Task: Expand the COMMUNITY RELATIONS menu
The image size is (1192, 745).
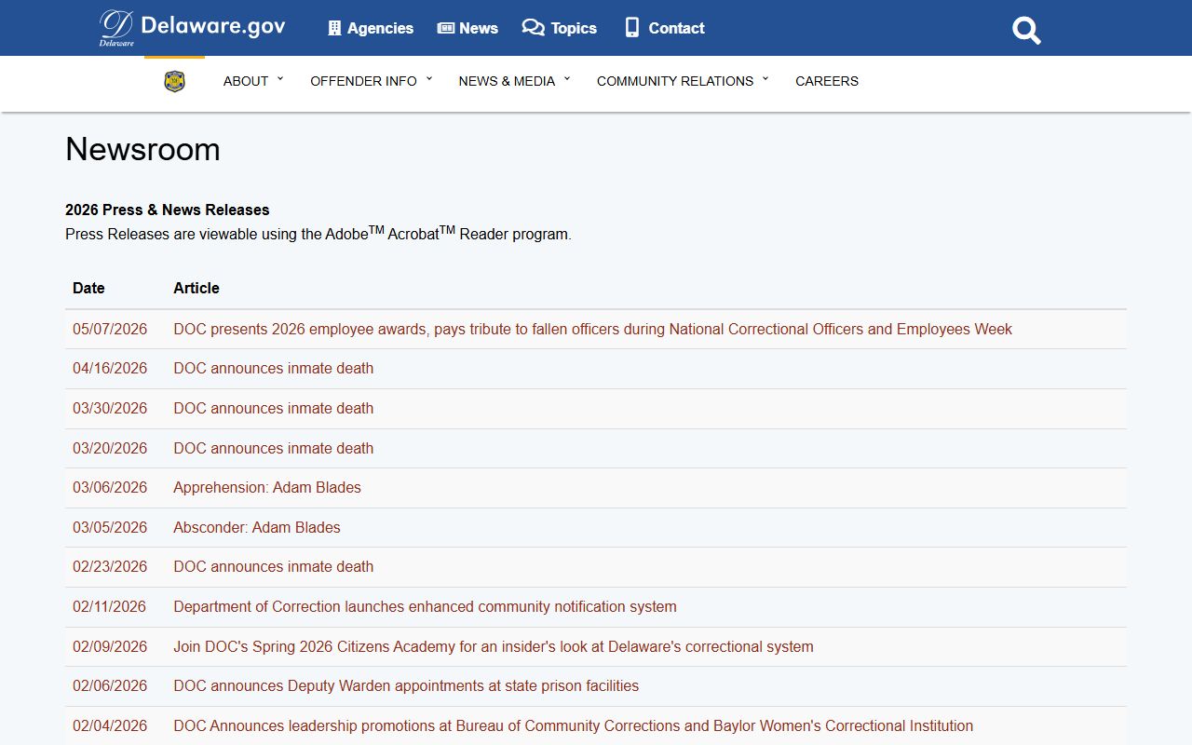Action: [683, 81]
